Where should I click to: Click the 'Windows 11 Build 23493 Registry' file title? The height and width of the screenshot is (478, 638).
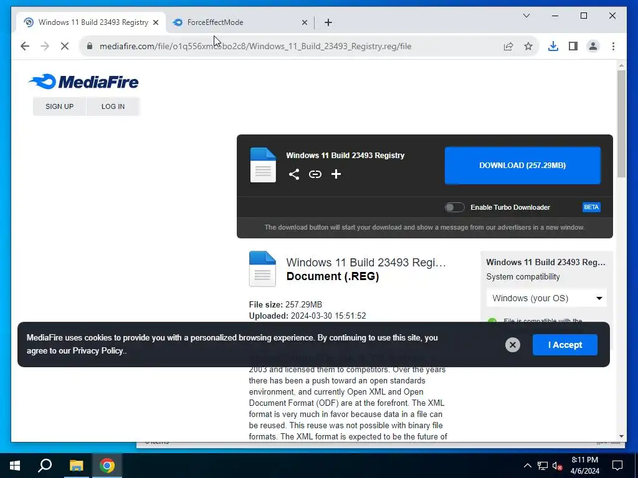[345, 155]
